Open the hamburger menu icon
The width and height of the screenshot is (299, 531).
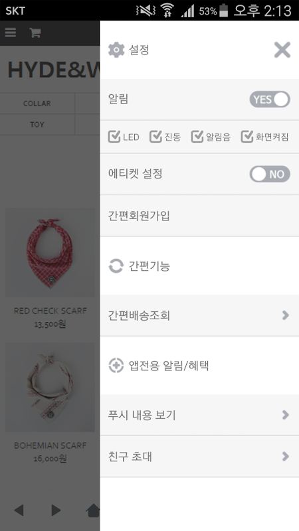tap(11, 33)
